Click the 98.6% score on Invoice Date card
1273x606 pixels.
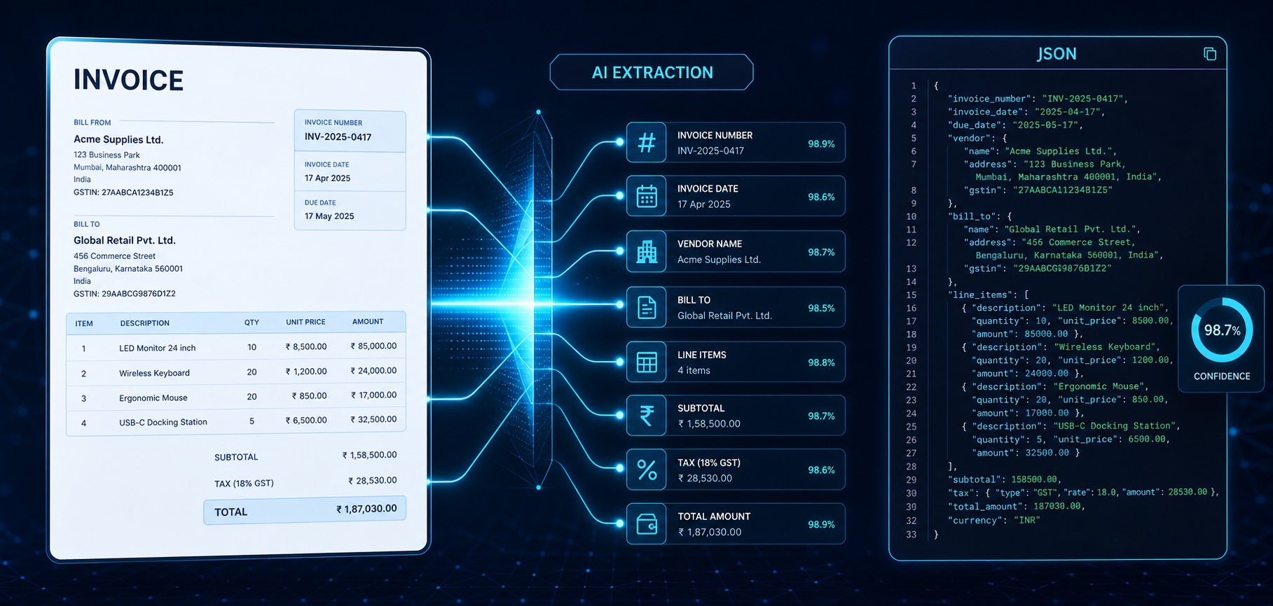pyautogui.click(x=821, y=197)
